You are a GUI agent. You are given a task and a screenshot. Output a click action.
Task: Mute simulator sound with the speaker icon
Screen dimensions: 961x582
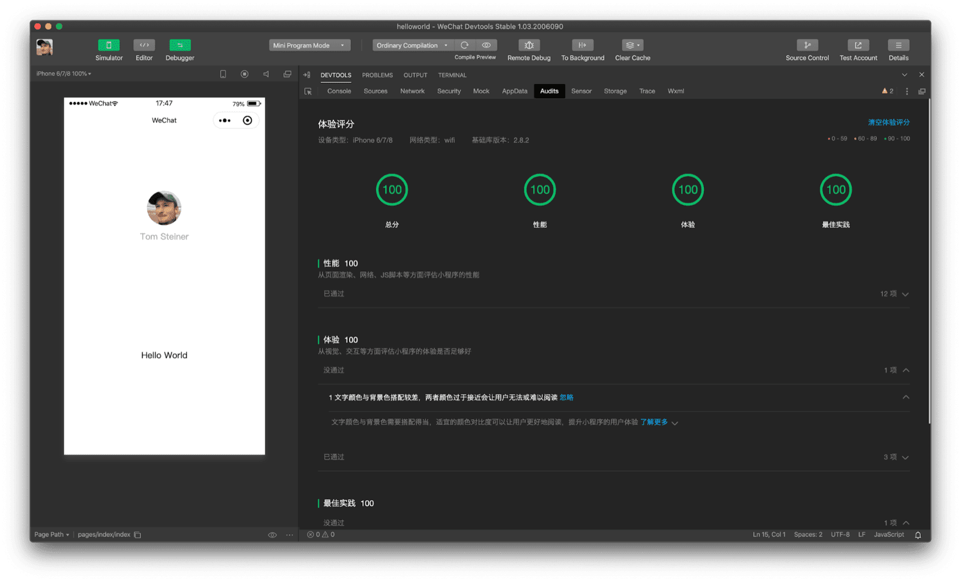[266, 73]
